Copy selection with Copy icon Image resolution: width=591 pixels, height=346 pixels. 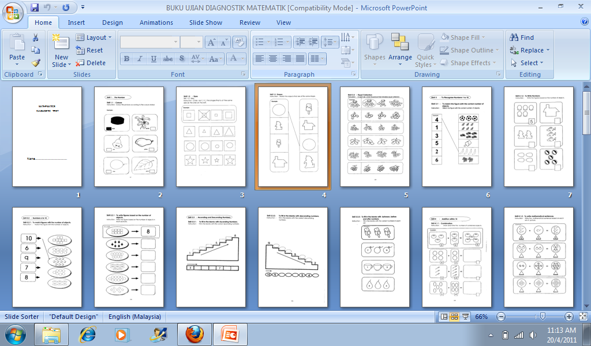tap(35, 50)
